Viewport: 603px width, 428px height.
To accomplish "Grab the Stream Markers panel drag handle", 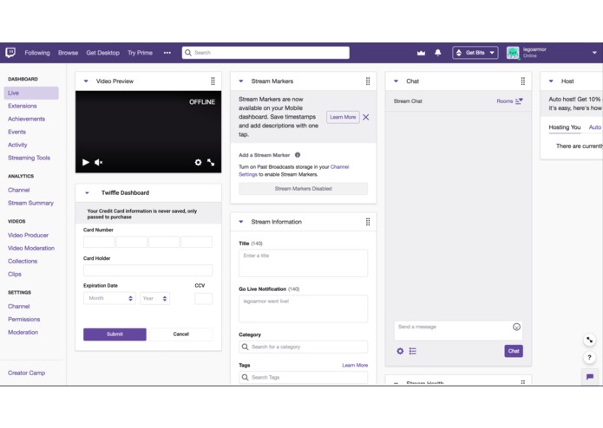I will click(x=368, y=81).
